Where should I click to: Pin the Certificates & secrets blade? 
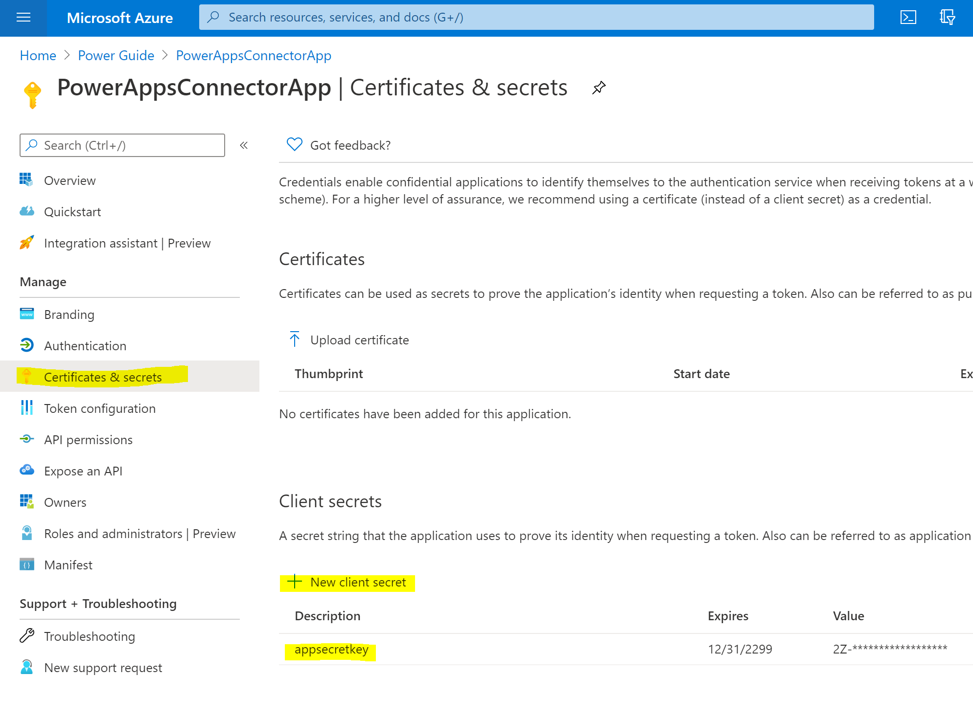pyautogui.click(x=599, y=88)
